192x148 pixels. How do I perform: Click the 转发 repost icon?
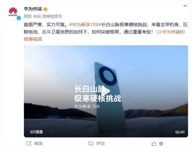(29, 143)
